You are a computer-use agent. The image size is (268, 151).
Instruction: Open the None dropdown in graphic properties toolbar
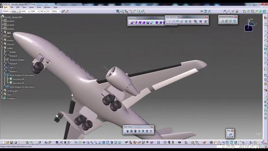(x=56, y=11)
